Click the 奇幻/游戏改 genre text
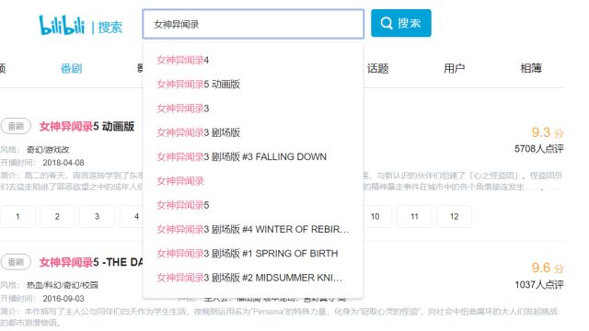The width and height of the screenshot is (589, 331). (48, 150)
